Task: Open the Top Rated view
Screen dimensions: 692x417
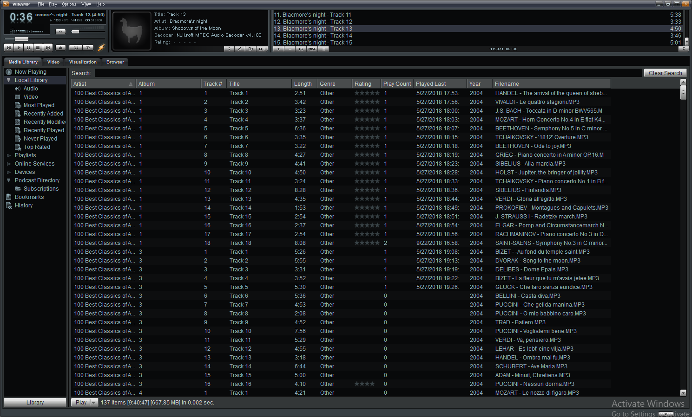Action: pyautogui.click(x=37, y=147)
